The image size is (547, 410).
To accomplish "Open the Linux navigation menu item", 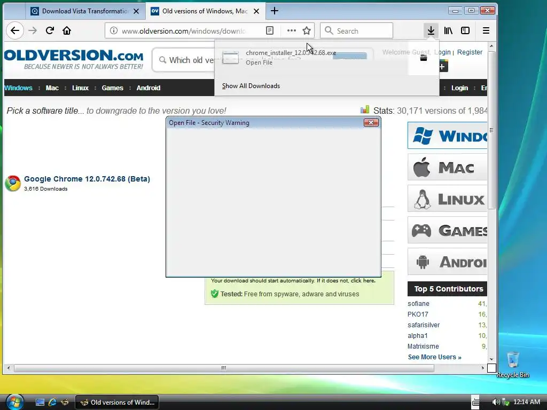I will click(80, 88).
